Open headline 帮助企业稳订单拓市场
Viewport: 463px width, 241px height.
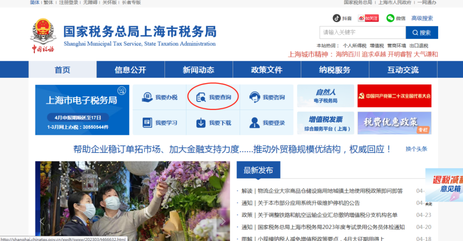tap(232, 149)
